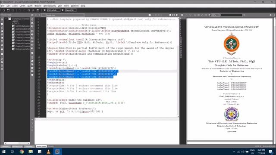This screenshot has height=155, width=276.
Task: Open the Acknowledgement file in Structure
Action: click(x=21, y=32)
